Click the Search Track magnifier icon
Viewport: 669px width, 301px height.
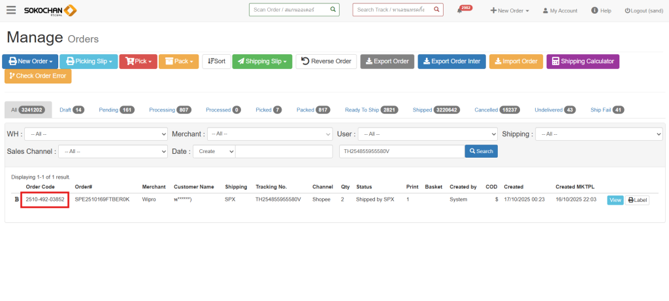(x=436, y=10)
